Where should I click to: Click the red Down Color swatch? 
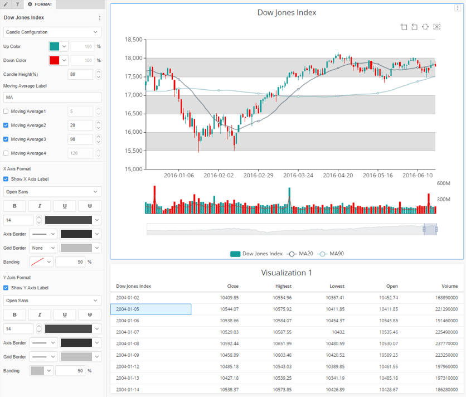pyautogui.click(x=55, y=60)
